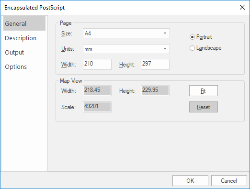Go to the Options tab

pyautogui.click(x=24, y=67)
